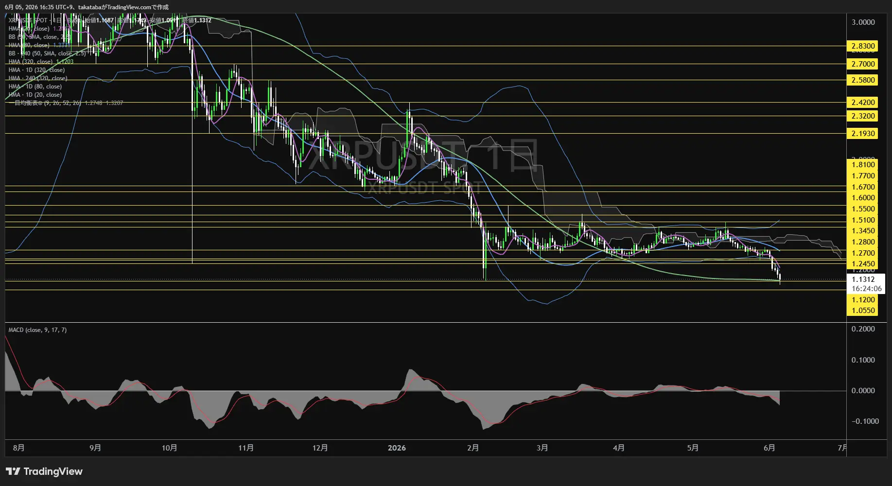Click the MACD 0.0000 axis tick
The width and height of the screenshot is (892, 486).
tap(863, 390)
